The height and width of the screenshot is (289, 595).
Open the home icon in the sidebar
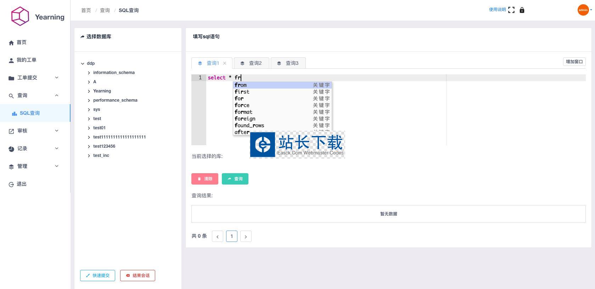11,42
